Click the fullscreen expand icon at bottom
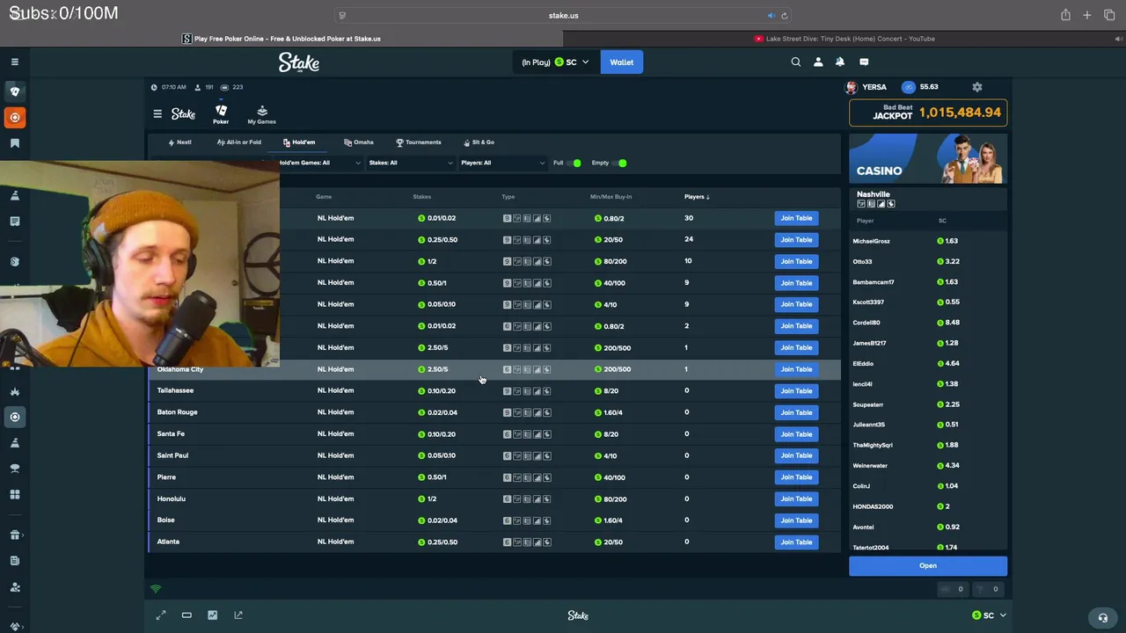 click(161, 615)
